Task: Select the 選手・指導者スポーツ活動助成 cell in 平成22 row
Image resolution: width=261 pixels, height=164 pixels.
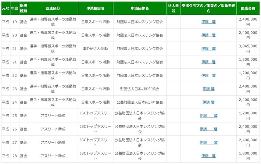Action: (53, 75)
